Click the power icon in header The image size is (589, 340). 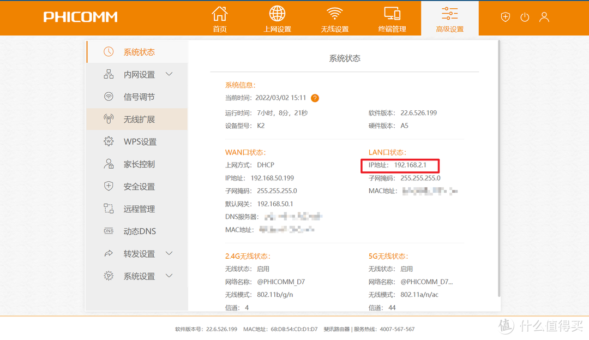(525, 17)
